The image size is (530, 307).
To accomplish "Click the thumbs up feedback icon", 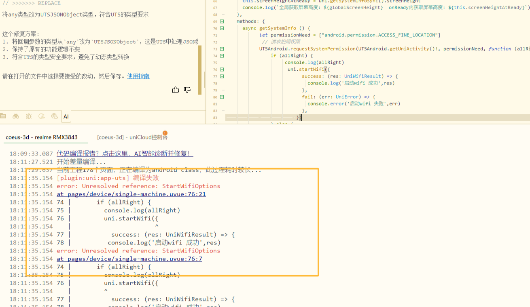I will coord(176,90).
